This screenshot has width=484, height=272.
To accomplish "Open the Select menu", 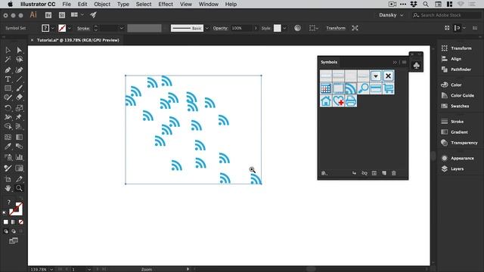I will pos(144,5).
